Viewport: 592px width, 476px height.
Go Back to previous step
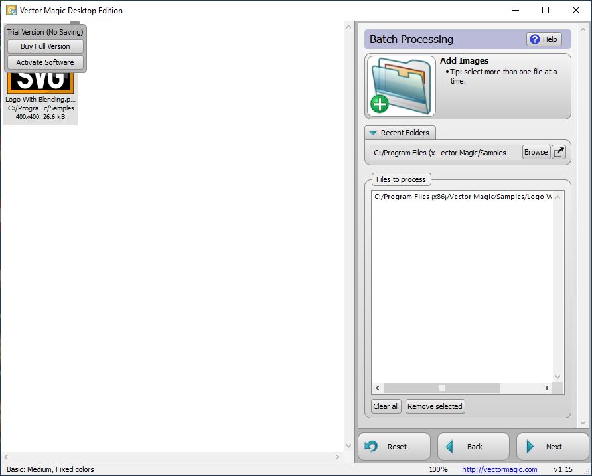[x=473, y=447]
